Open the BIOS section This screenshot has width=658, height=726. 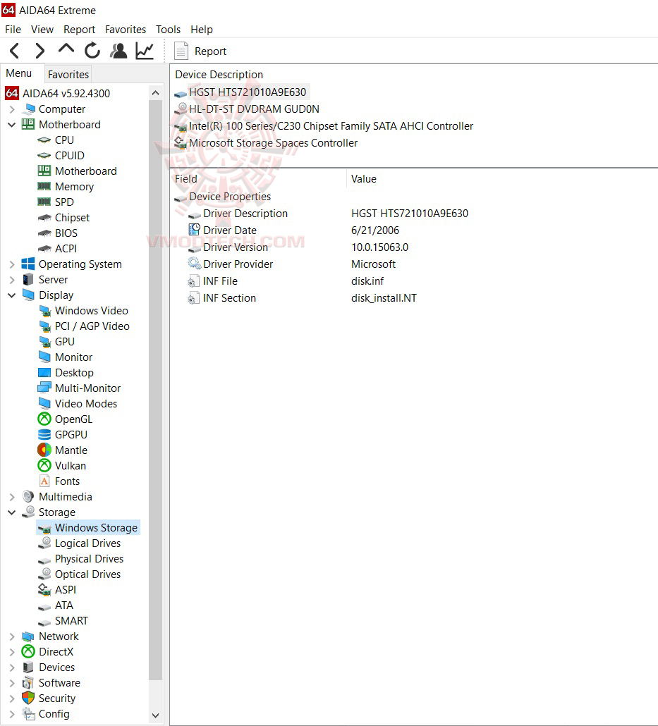click(x=64, y=233)
